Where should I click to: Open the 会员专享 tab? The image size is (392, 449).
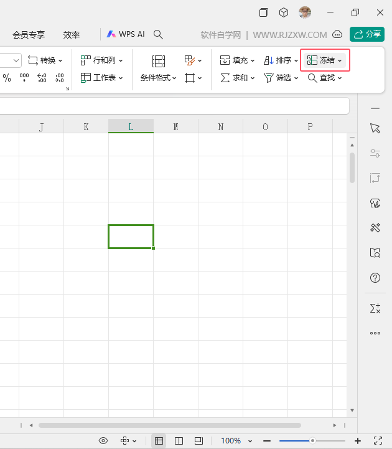click(29, 35)
